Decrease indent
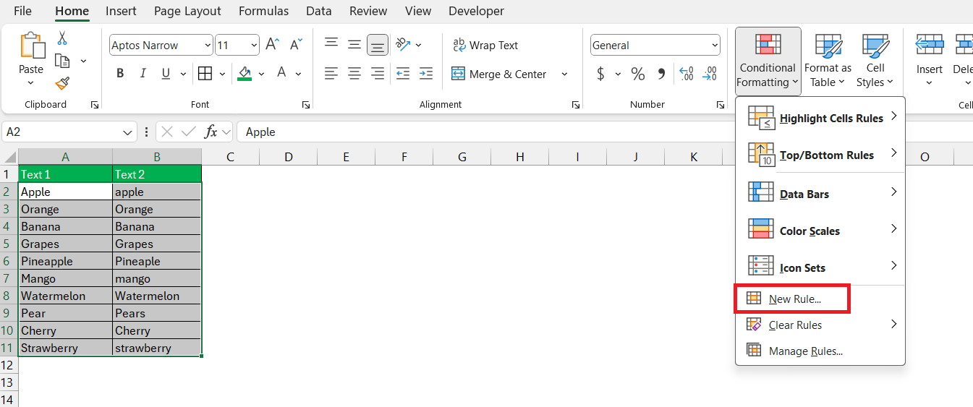973x407 pixels. coord(403,73)
